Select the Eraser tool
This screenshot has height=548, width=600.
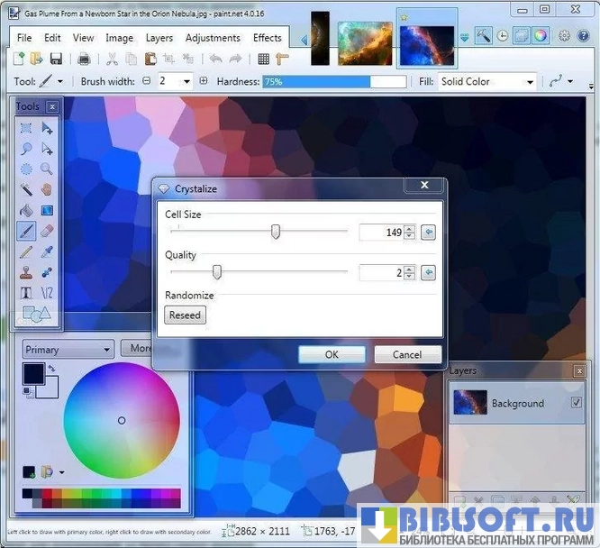pos(46,231)
